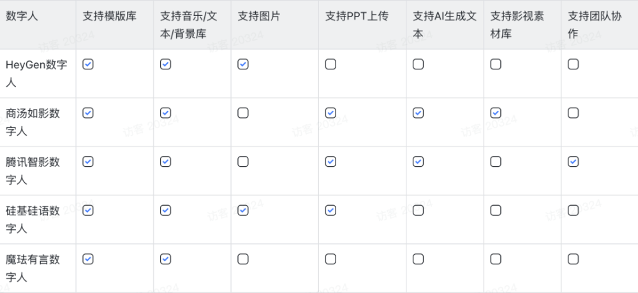Check film material library for 腾讯智影数字人
This screenshot has width=638, height=293.
496,162
